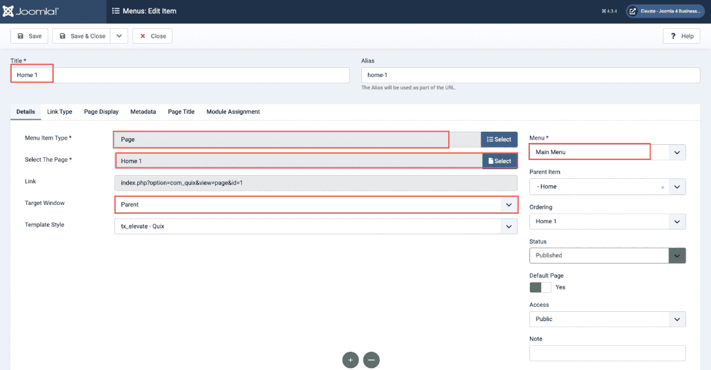Viewport: 711px width, 370px height.
Task: Click the Joomla logo in header
Action: [x=31, y=11]
